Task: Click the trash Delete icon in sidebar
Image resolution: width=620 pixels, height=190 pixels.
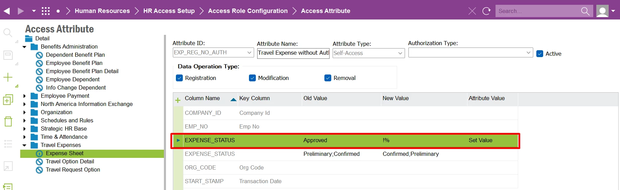Action: [8, 121]
